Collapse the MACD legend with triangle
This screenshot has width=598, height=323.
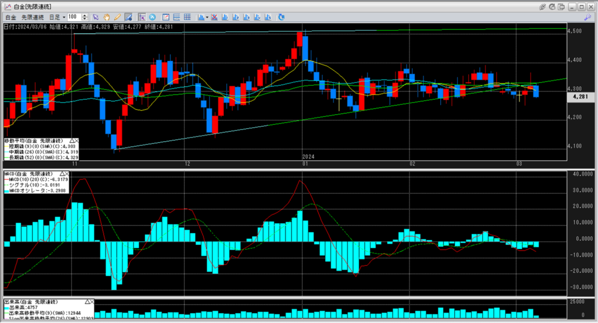click(62, 174)
